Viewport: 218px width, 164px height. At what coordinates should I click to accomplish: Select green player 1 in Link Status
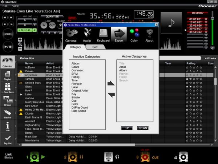point(34,157)
